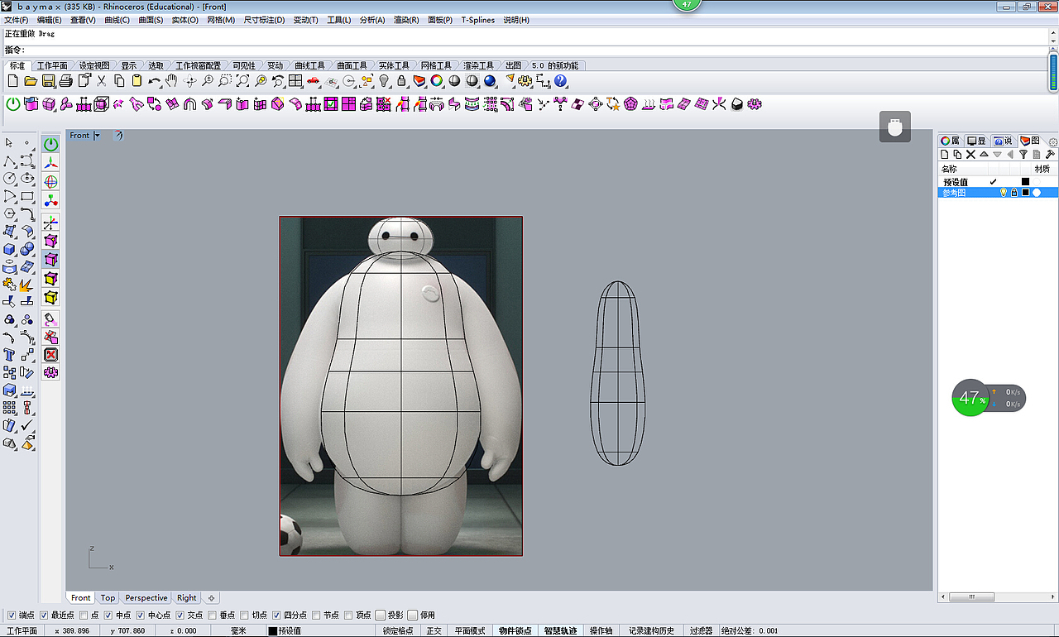Screen dimensions: 1059x637
Task: Click the red car icon in the toolbar
Action: pos(314,81)
